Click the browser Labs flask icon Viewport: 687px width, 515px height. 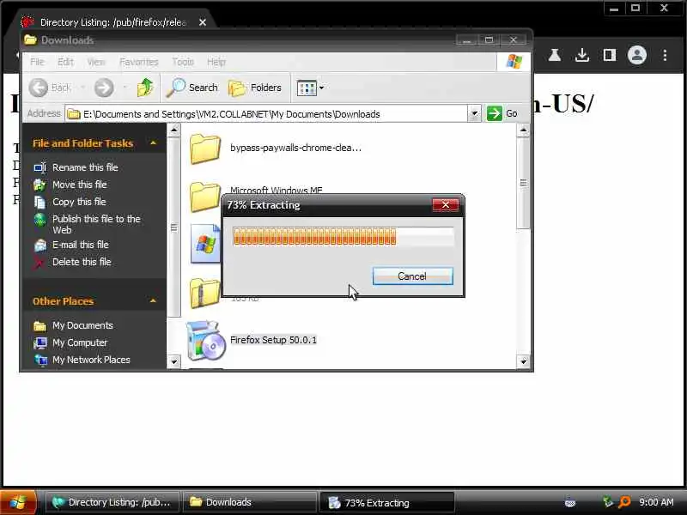pyautogui.click(x=554, y=55)
